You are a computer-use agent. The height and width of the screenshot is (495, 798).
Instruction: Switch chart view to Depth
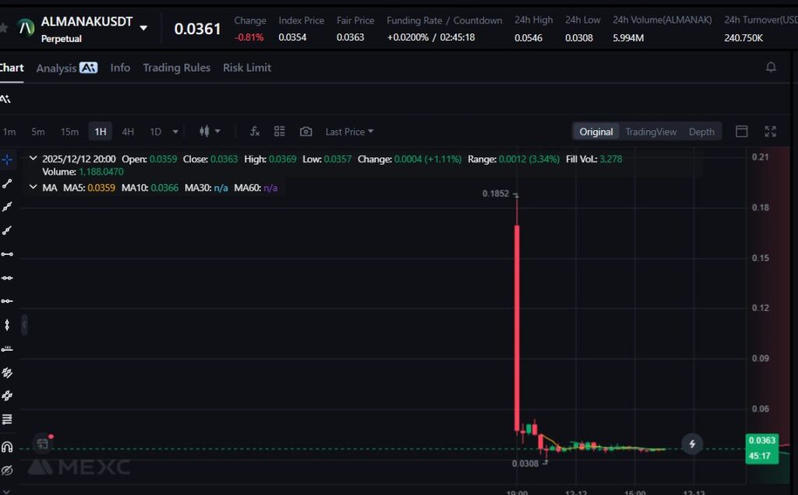tap(701, 132)
